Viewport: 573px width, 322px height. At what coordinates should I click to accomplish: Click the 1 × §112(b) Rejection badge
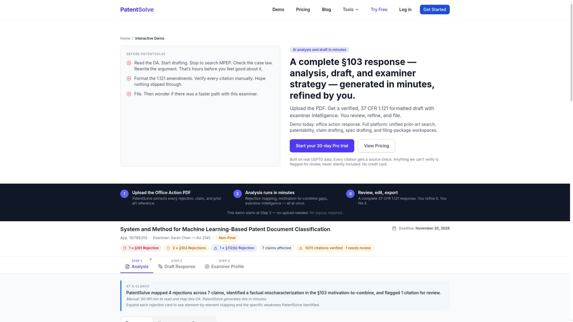pyautogui.click(x=234, y=248)
